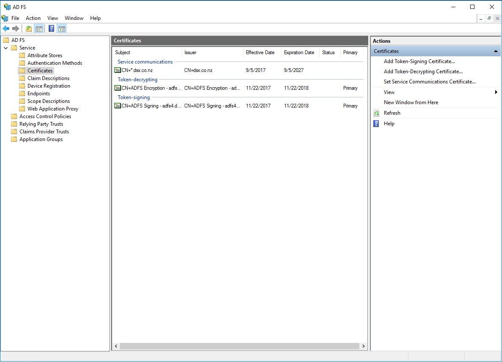Viewport: 502px width, 362px height.
Task: Click the Relying Party Trusts folder icon
Action: (x=14, y=124)
